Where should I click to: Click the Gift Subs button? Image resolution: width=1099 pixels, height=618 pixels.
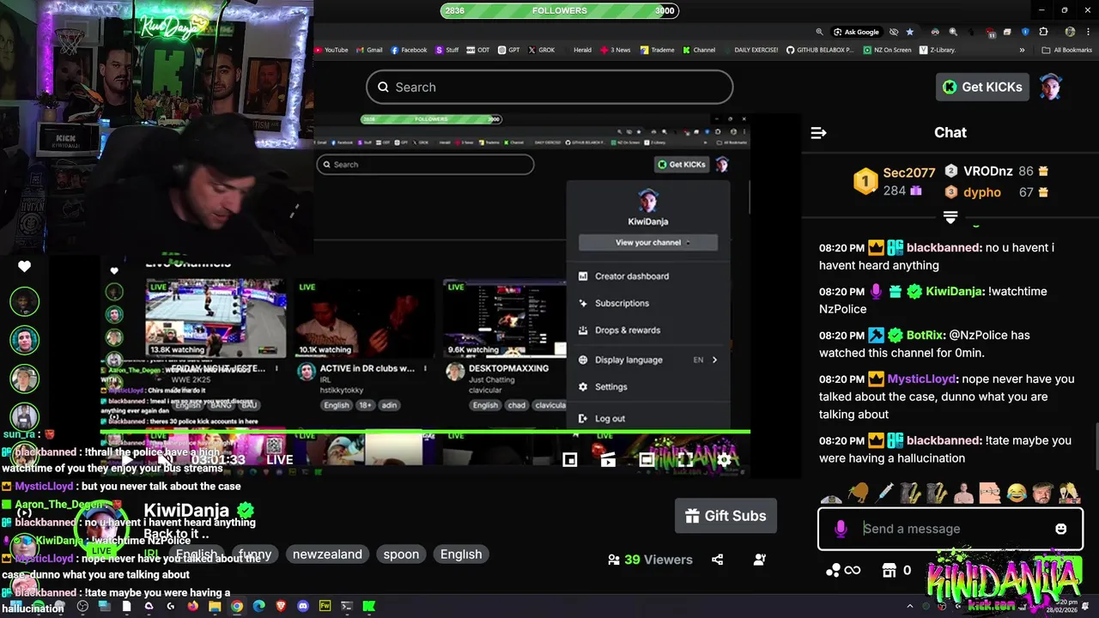[726, 516]
